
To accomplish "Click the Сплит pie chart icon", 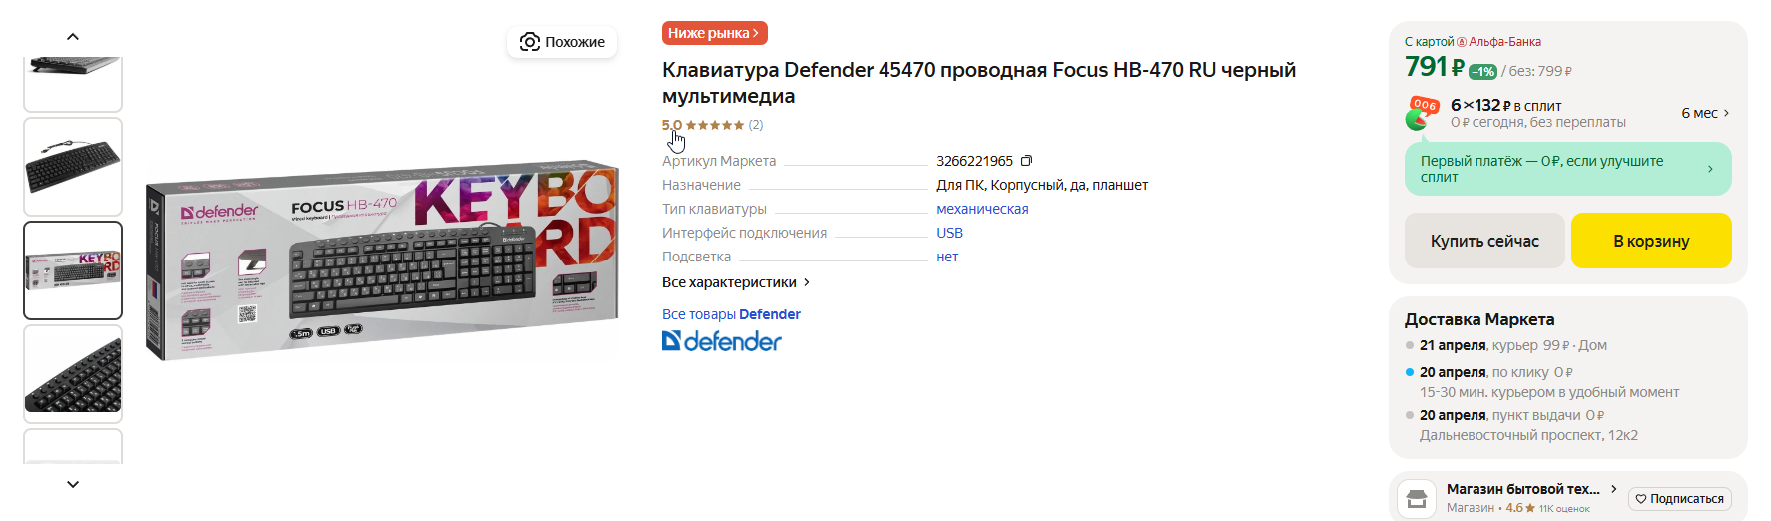I will (1421, 113).
